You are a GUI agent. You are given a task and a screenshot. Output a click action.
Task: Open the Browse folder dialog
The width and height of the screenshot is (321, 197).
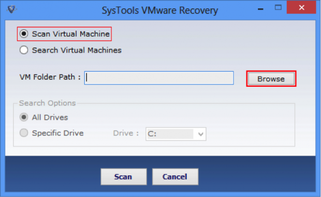tap(271, 79)
